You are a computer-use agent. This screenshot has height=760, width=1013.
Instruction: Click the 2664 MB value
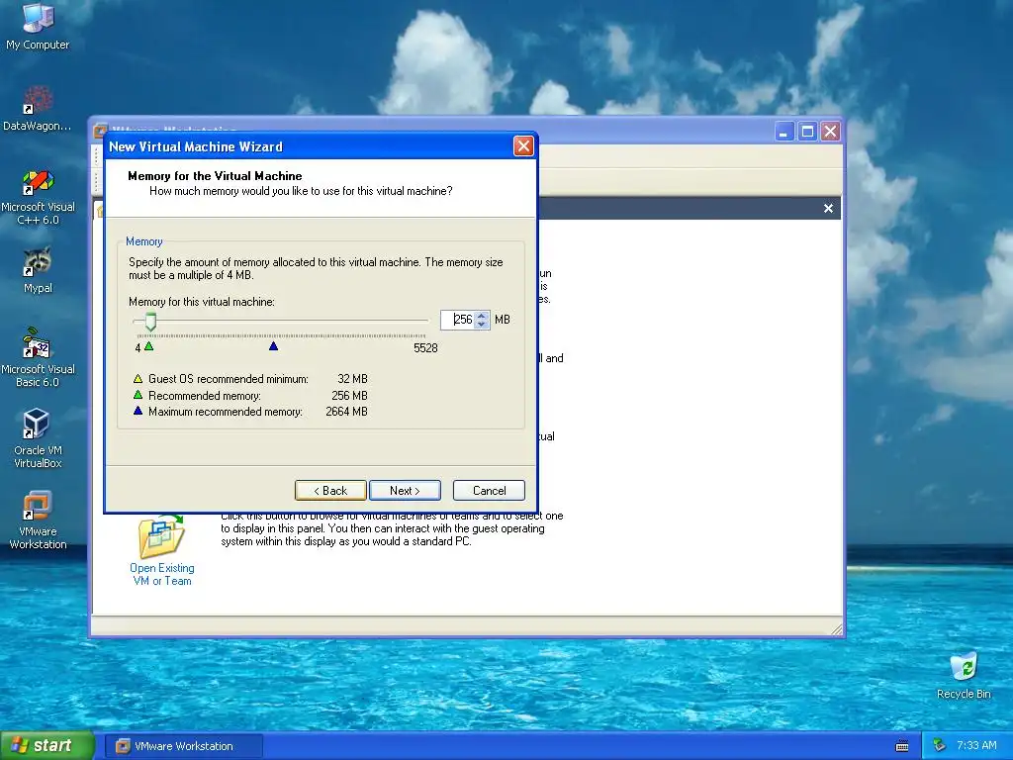[347, 412]
